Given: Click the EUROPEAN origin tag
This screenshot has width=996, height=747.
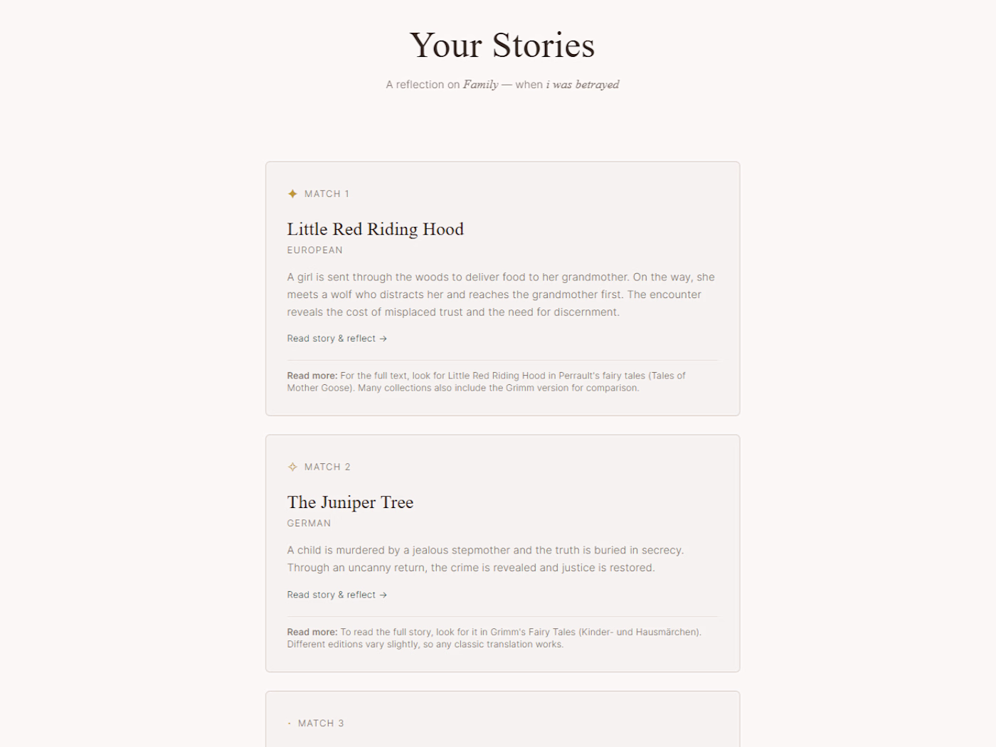Looking at the screenshot, I should tap(314, 250).
